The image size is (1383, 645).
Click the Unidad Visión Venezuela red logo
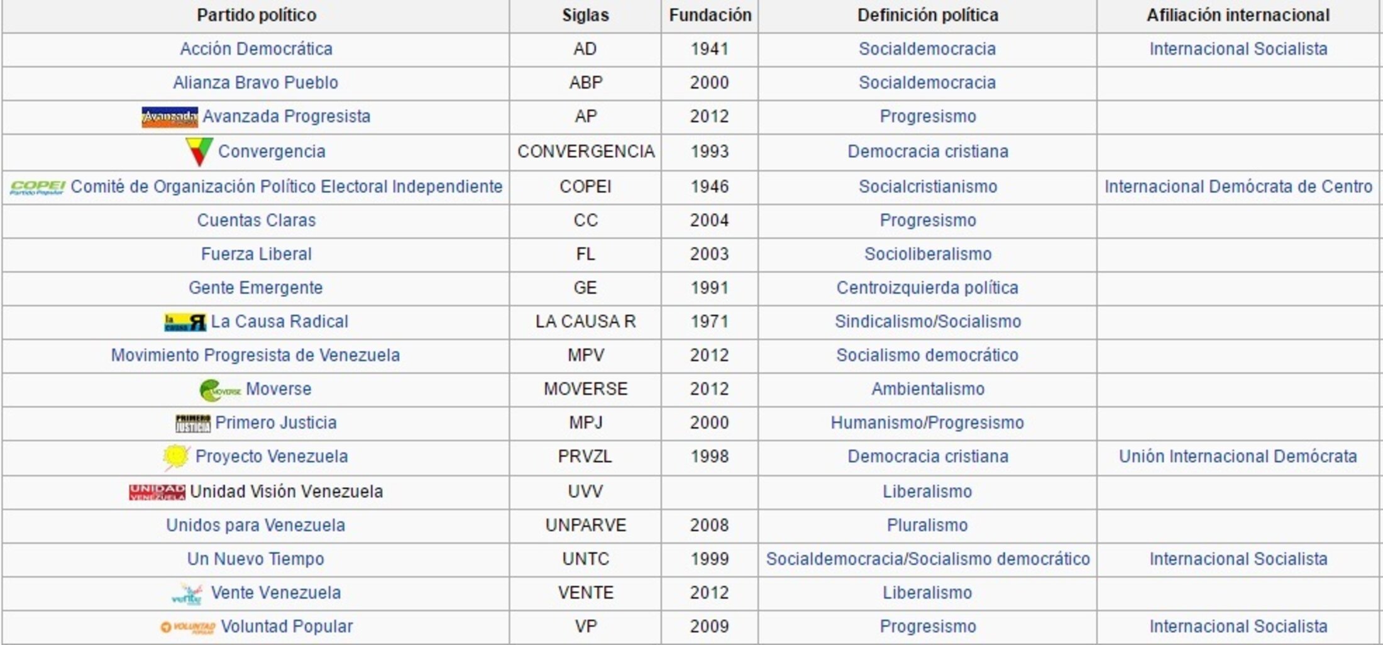(157, 492)
